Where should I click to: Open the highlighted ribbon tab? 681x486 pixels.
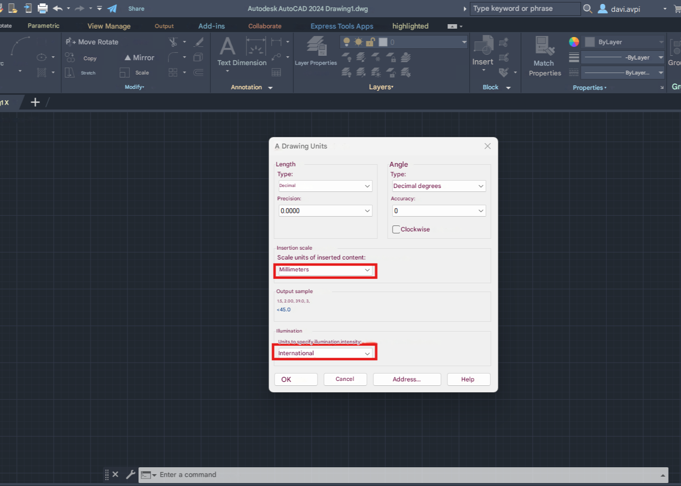[x=410, y=26]
